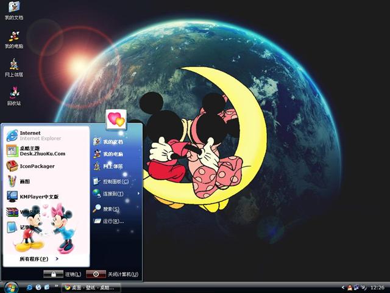This screenshot has width=390, height=293.
Task: Open 画图 paint program
Action: [x=24, y=181]
